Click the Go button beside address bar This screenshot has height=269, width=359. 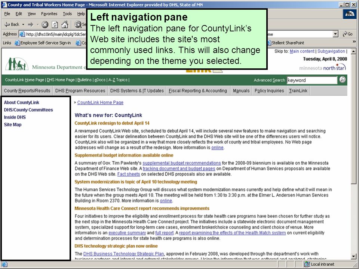pyautogui.click(x=347, y=34)
